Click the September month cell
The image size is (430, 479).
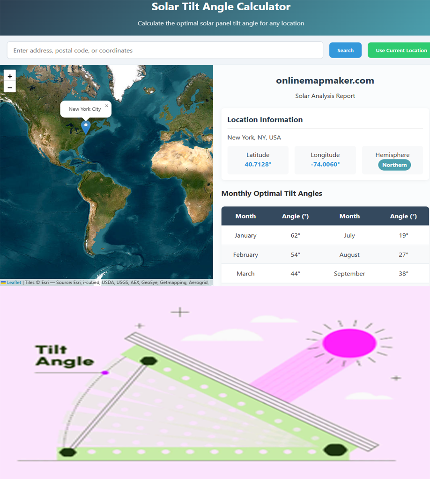click(349, 274)
